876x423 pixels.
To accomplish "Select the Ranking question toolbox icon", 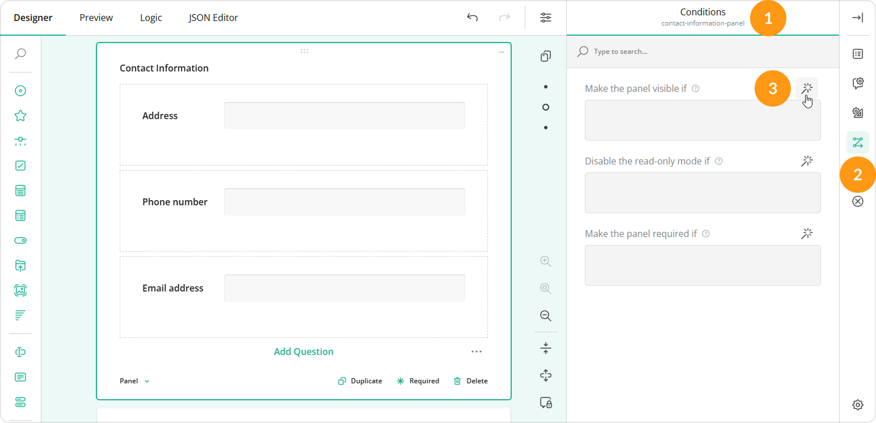I will click(x=20, y=315).
